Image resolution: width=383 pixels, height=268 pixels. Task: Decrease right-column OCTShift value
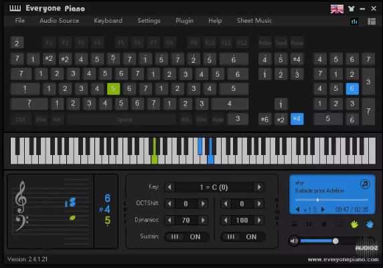pos(226,204)
